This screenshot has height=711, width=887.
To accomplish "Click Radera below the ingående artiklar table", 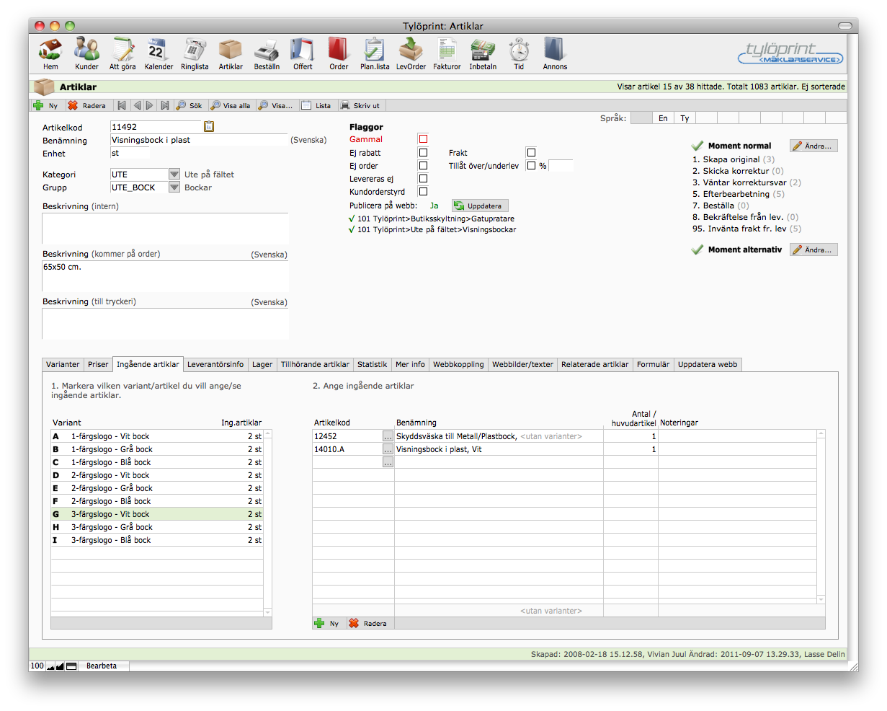I will pyautogui.click(x=368, y=624).
